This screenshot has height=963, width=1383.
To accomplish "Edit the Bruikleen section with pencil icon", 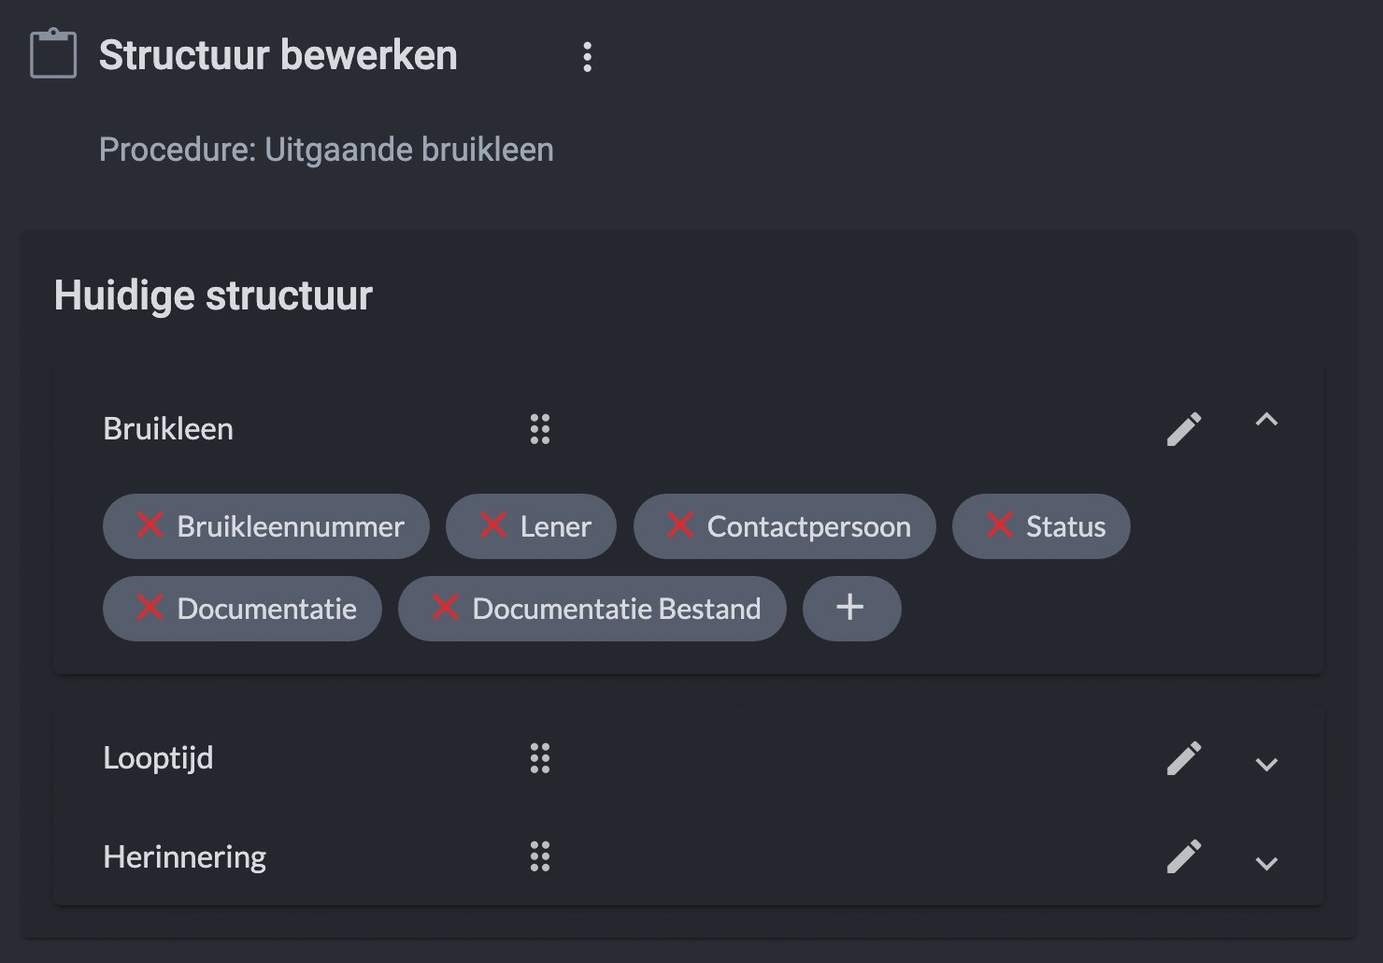I will [x=1184, y=429].
